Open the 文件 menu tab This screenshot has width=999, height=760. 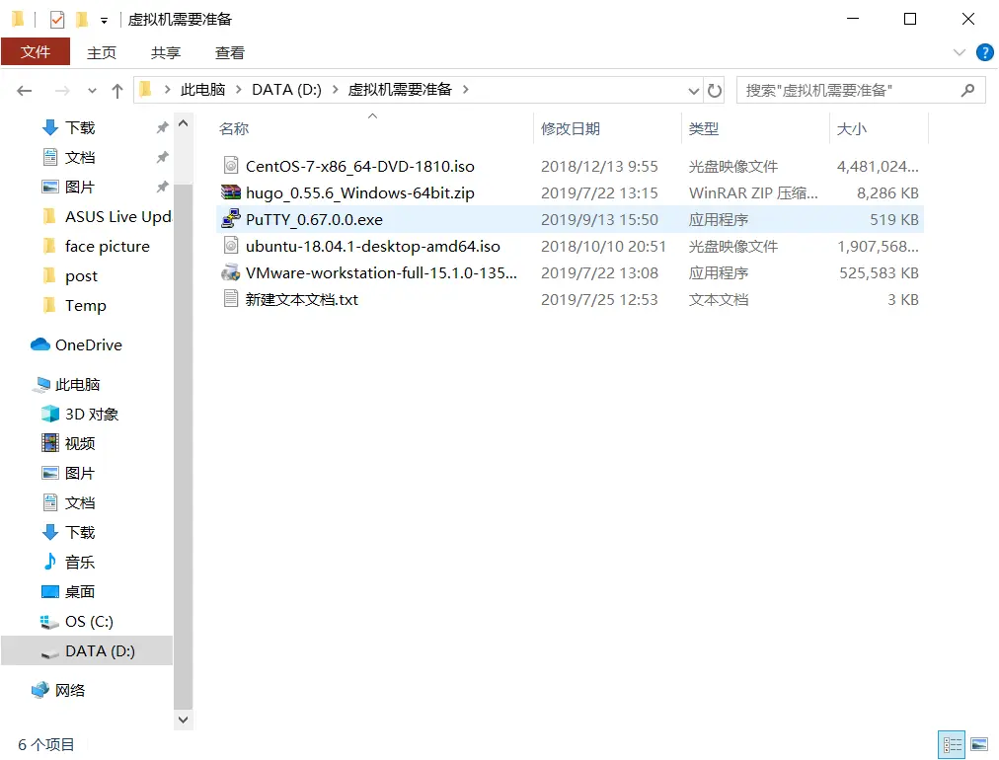(x=36, y=51)
